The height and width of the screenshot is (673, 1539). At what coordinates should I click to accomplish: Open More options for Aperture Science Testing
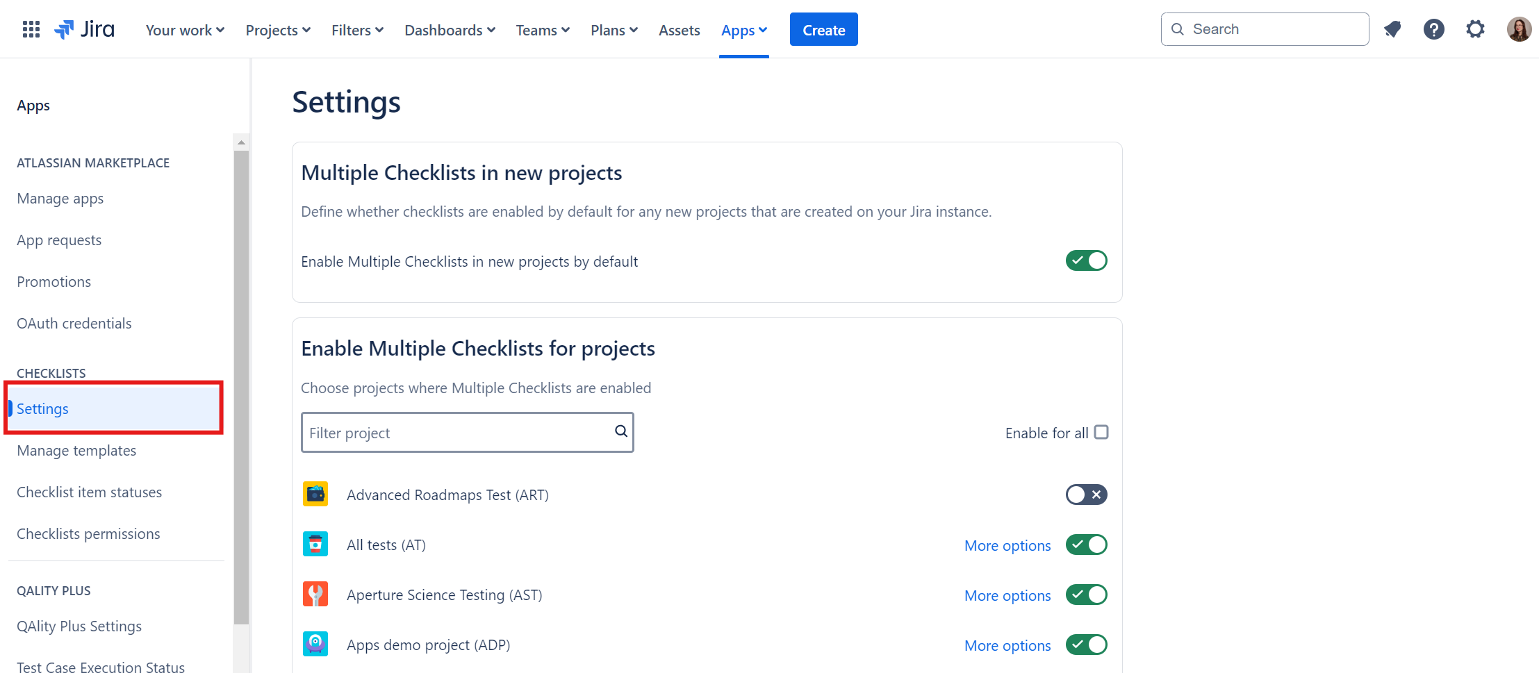1007,595
